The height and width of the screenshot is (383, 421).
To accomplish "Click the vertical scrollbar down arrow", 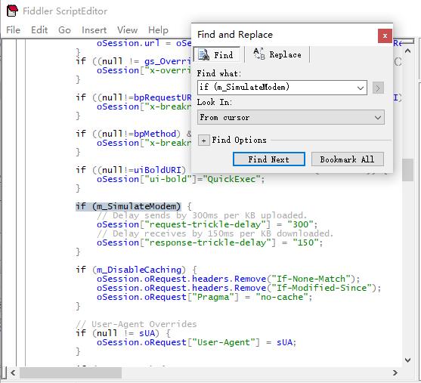I will pyautogui.click(x=407, y=360).
